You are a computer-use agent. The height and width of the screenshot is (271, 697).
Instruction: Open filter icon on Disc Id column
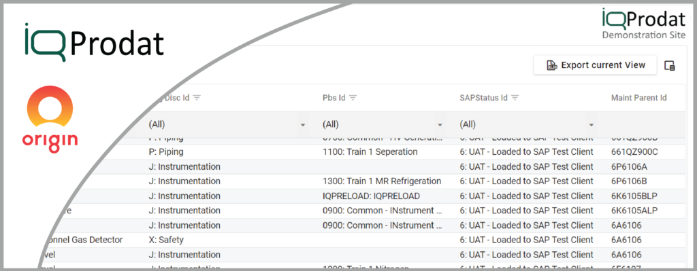click(197, 98)
